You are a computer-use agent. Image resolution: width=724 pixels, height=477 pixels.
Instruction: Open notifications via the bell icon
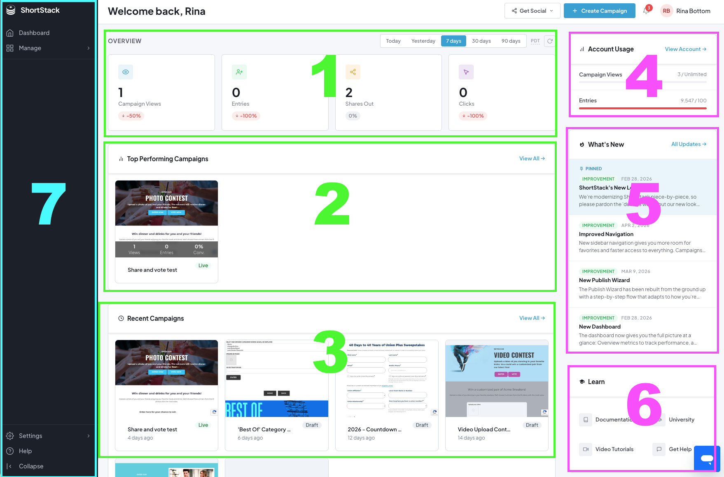(x=646, y=11)
